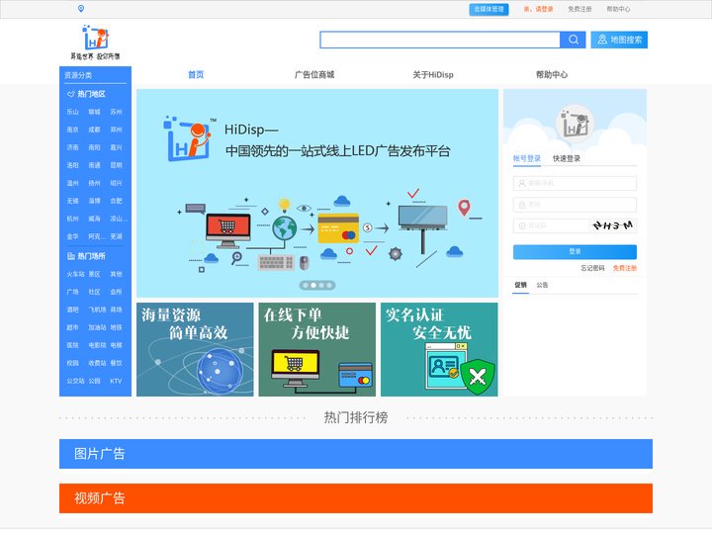Choose 电影院 under hot venues

[97, 345]
